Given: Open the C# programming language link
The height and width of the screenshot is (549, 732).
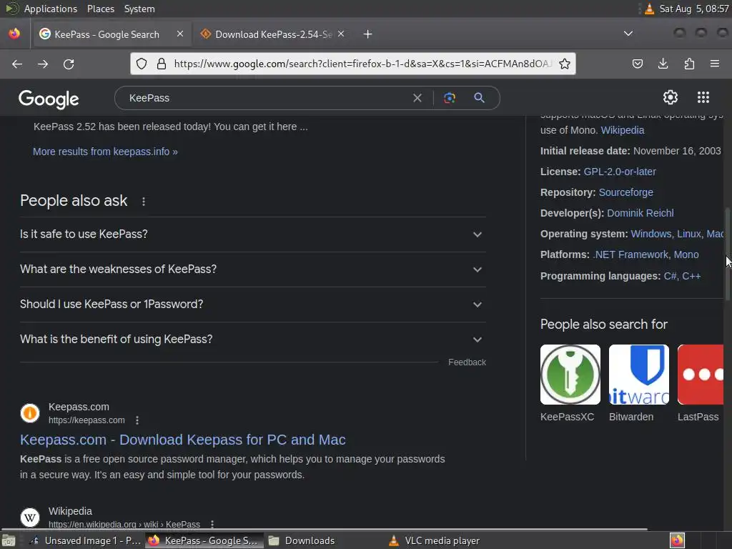Looking at the screenshot, I should [x=670, y=276].
